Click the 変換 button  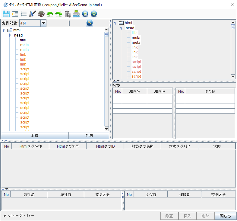click(35, 135)
